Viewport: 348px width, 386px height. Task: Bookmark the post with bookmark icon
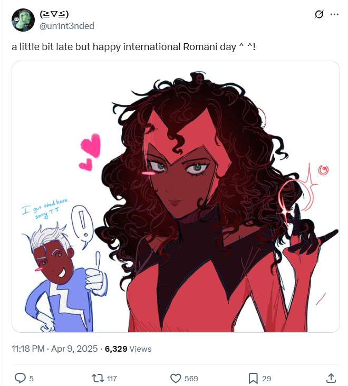pos(253,379)
